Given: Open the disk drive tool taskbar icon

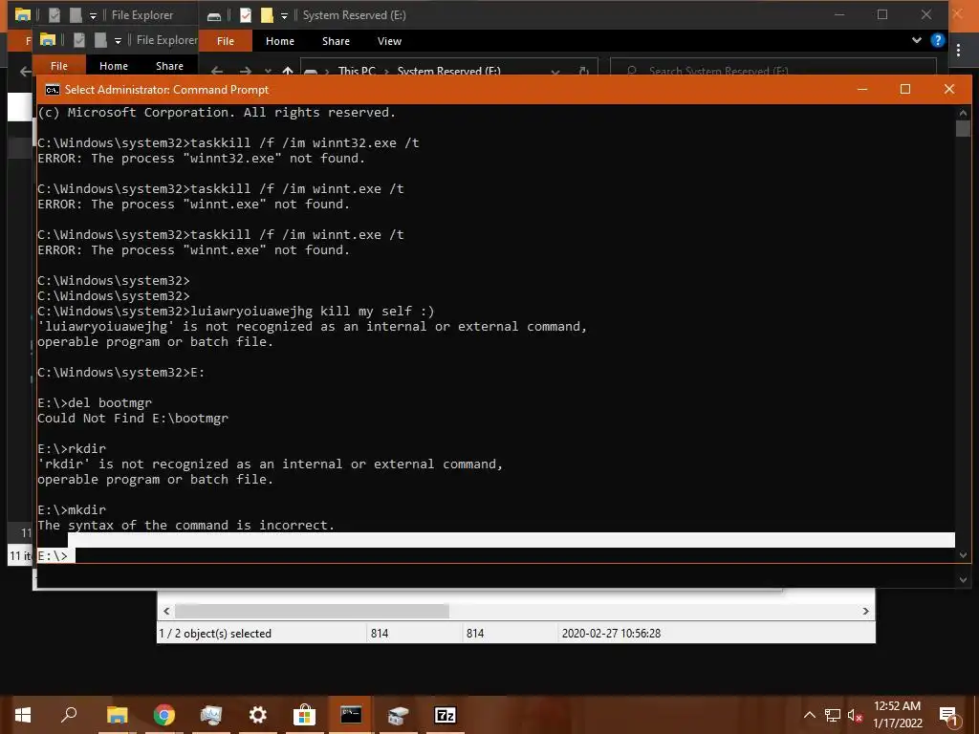Looking at the screenshot, I should click(398, 715).
